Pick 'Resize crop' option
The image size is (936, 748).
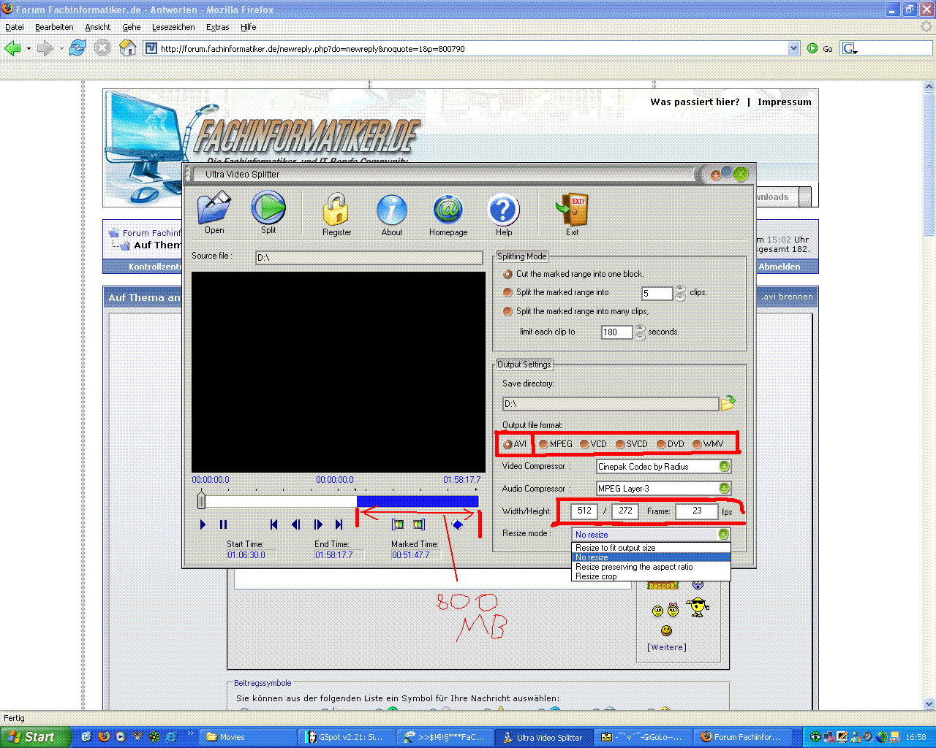tap(651, 576)
